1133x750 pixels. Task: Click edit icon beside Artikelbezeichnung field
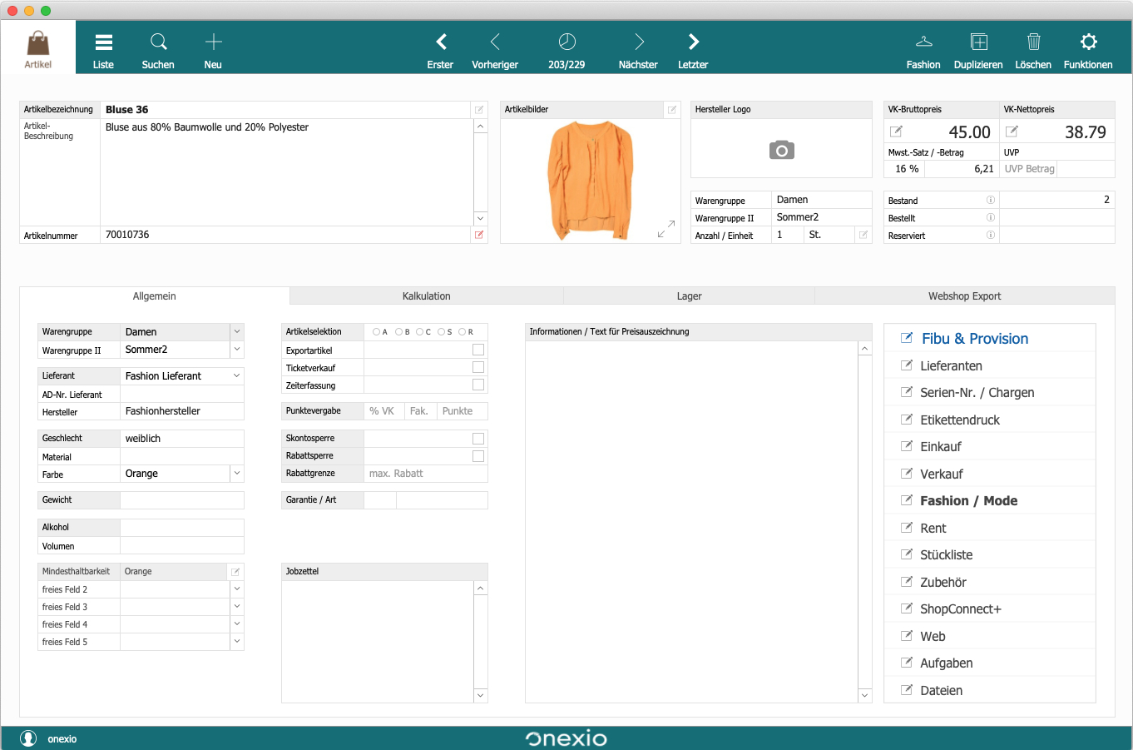click(479, 110)
